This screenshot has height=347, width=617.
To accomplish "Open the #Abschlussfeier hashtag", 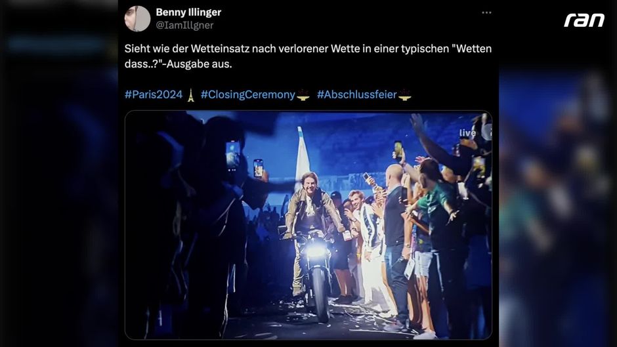I will tap(357, 94).
